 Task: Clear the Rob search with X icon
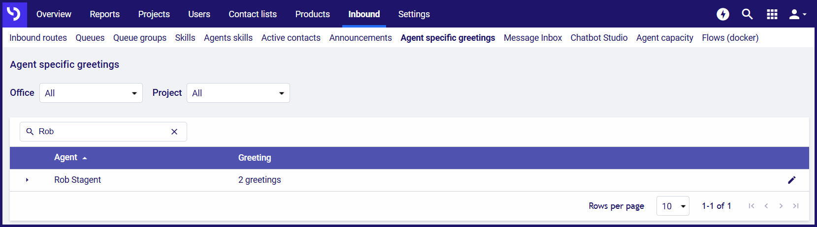coord(174,132)
